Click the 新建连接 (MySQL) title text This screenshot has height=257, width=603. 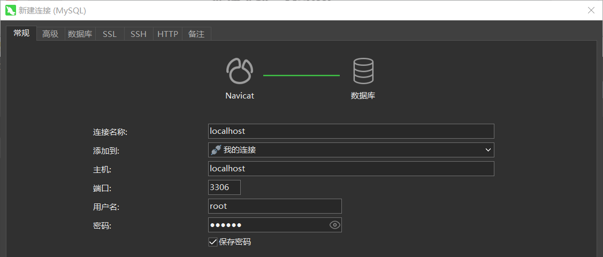52,11
